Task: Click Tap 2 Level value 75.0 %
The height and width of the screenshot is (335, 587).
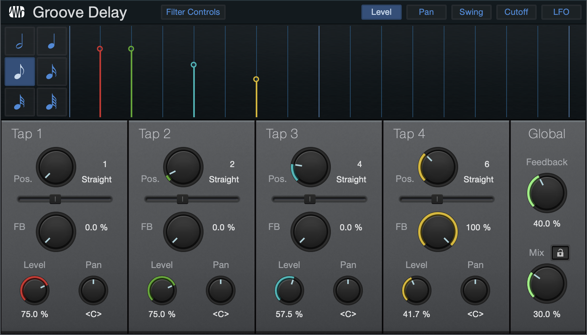Action: pos(162,314)
